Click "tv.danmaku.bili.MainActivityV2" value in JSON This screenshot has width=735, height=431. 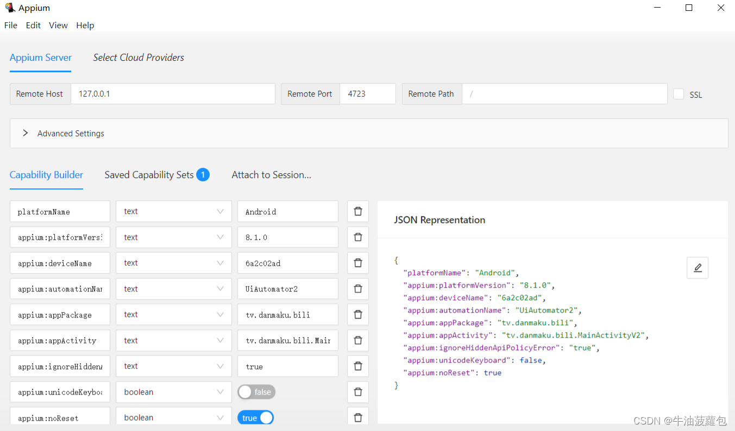573,335
